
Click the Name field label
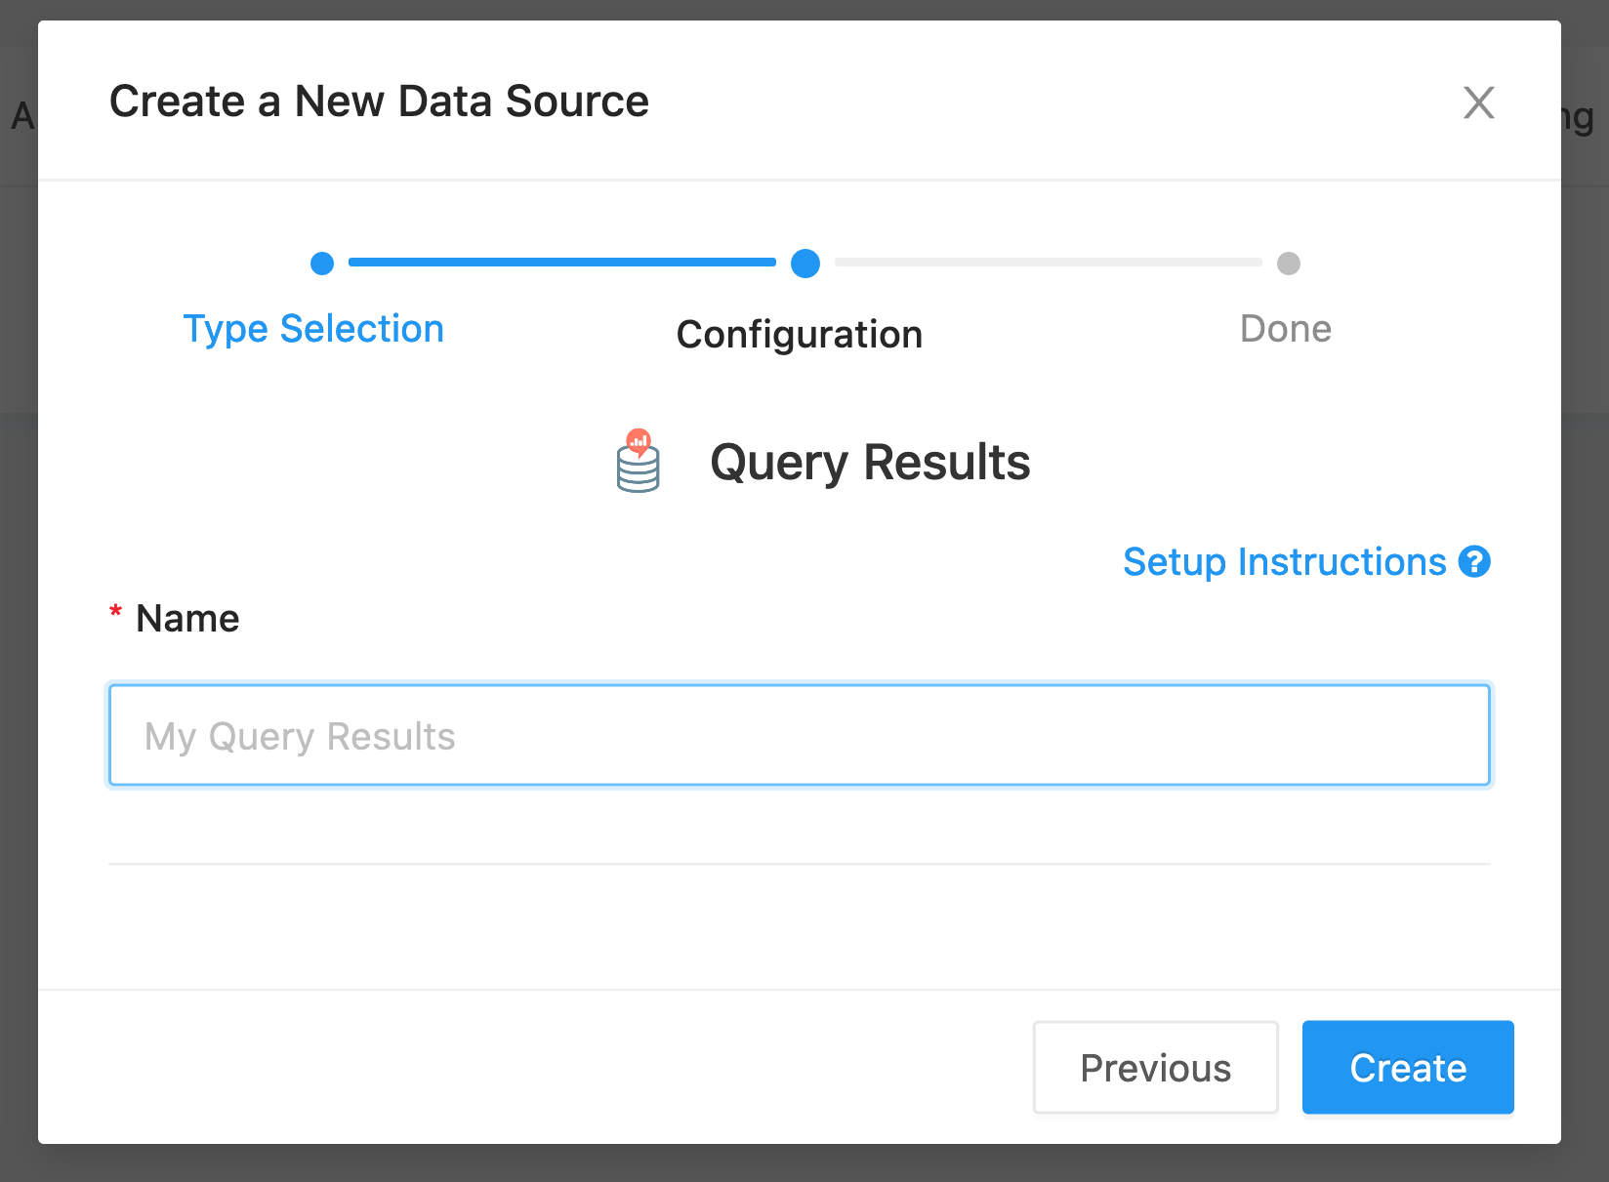point(187,619)
